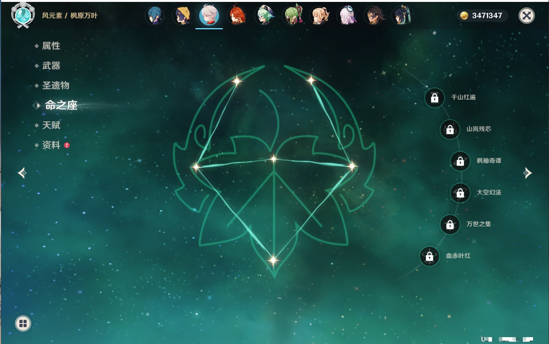The width and height of the screenshot is (549, 344).
Task: Select the red-haired character avatar
Action: coord(237,16)
